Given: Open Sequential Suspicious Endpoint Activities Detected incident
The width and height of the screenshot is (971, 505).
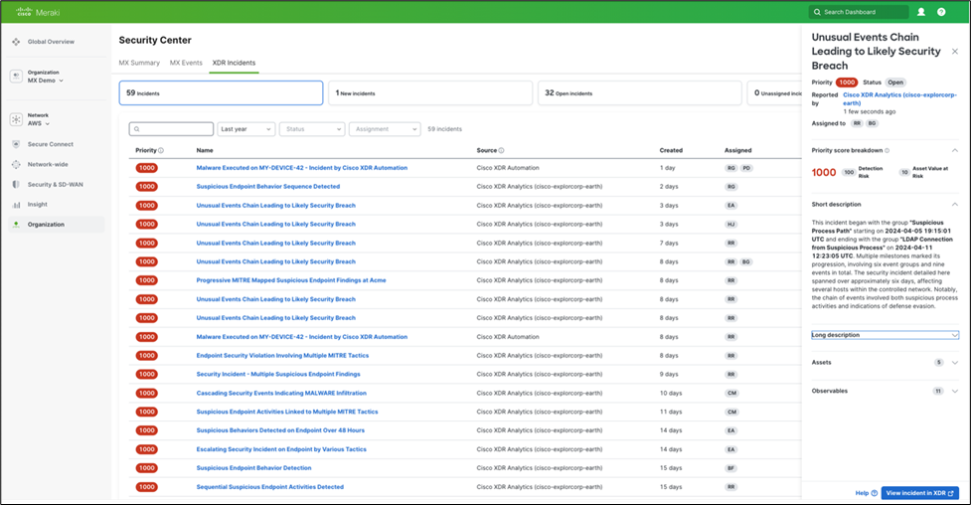Looking at the screenshot, I should click(270, 487).
